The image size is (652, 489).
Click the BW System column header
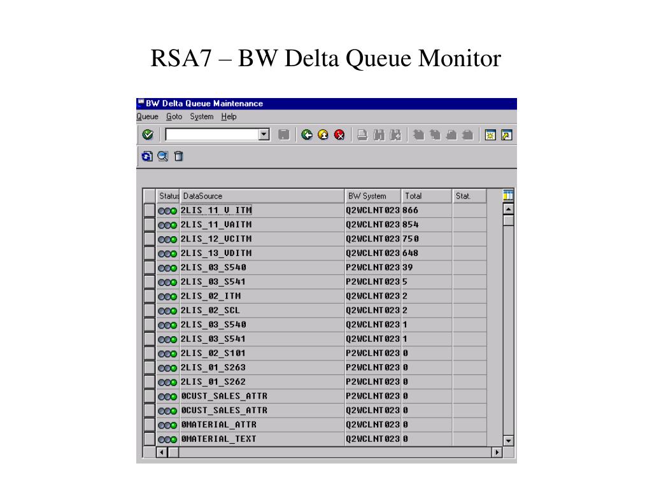[373, 196]
